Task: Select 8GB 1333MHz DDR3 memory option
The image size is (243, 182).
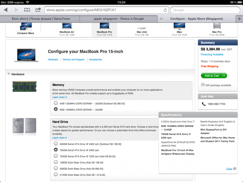Action: tap(56, 109)
